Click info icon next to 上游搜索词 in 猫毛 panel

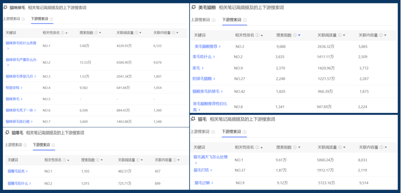[x=213, y=132]
